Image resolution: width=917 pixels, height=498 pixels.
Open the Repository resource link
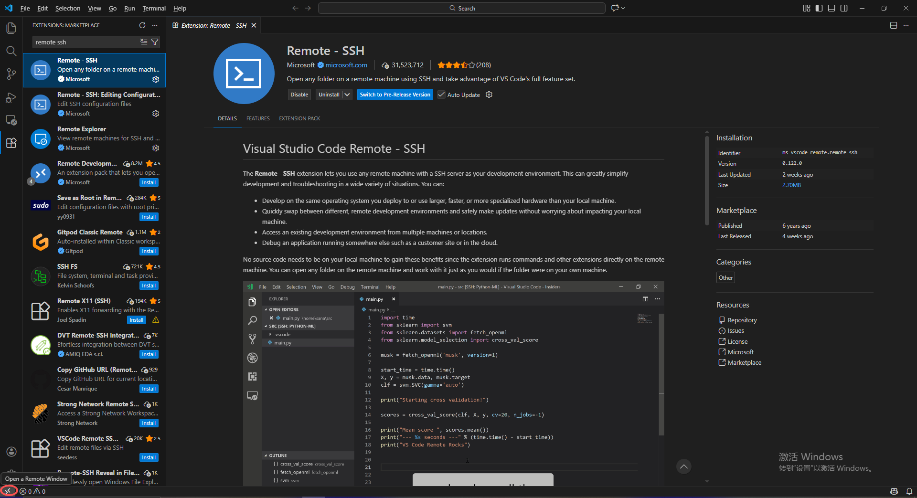[742, 320]
